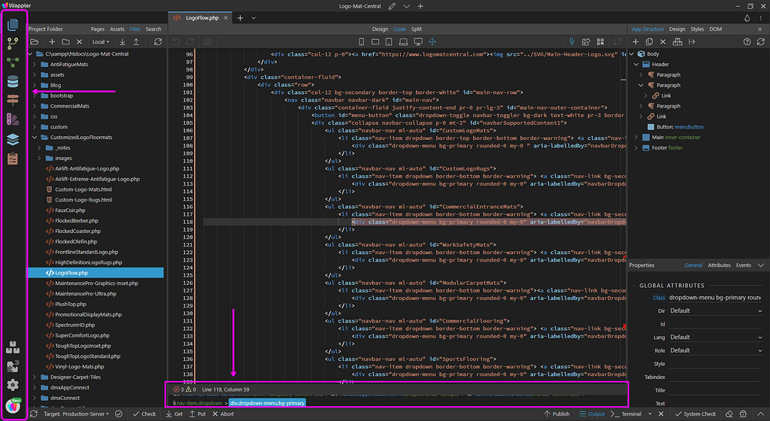Open the Lang dropdown in Properties
The width and height of the screenshot is (770, 421).
tap(715, 338)
